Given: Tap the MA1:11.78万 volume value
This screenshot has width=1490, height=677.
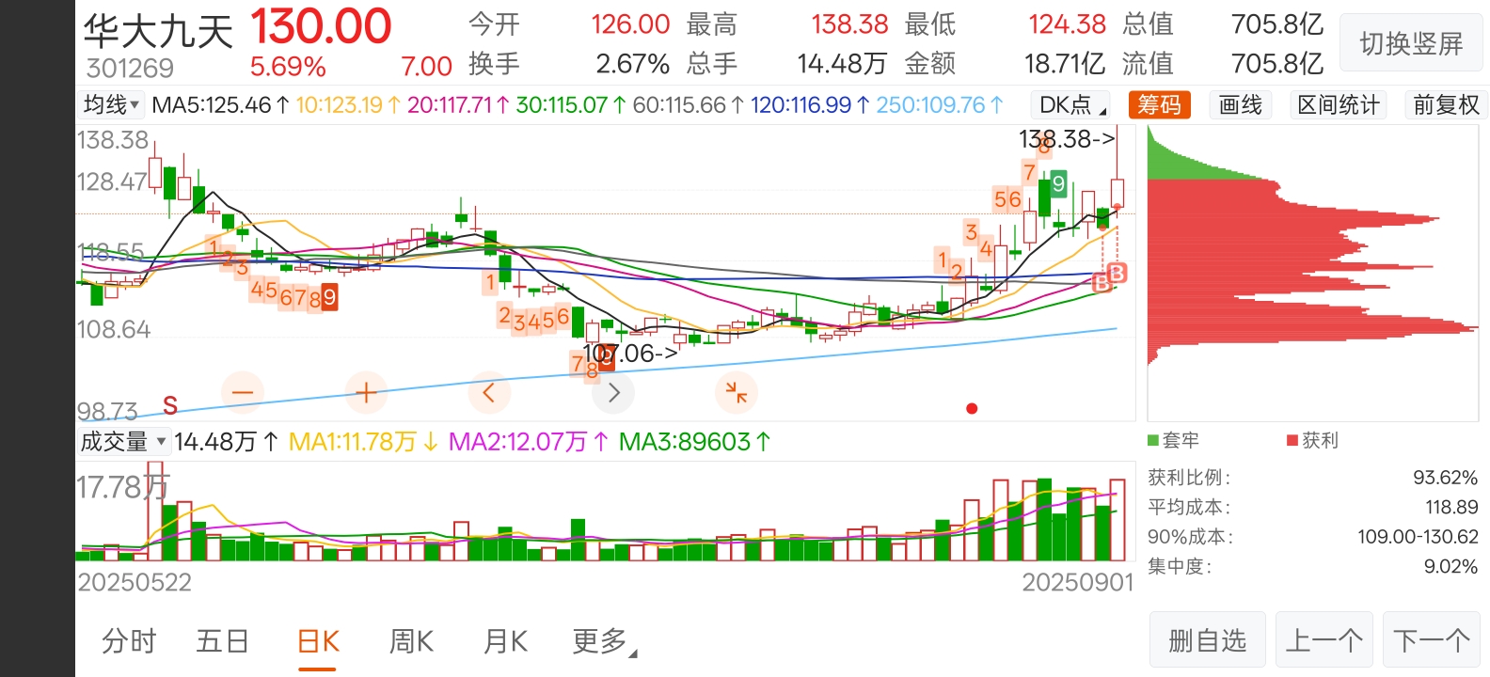Looking at the screenshot, I should pyautogui.click(x=363, y=442).
